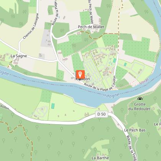The height and width of the screenshot is (161, 161).
Task: Click the Pech de Mallet place label
Action: tap(91, 27)
